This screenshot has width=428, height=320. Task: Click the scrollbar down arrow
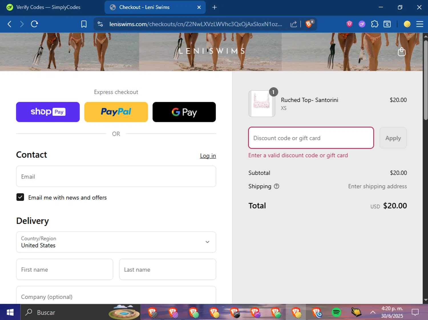pos(425,300)
